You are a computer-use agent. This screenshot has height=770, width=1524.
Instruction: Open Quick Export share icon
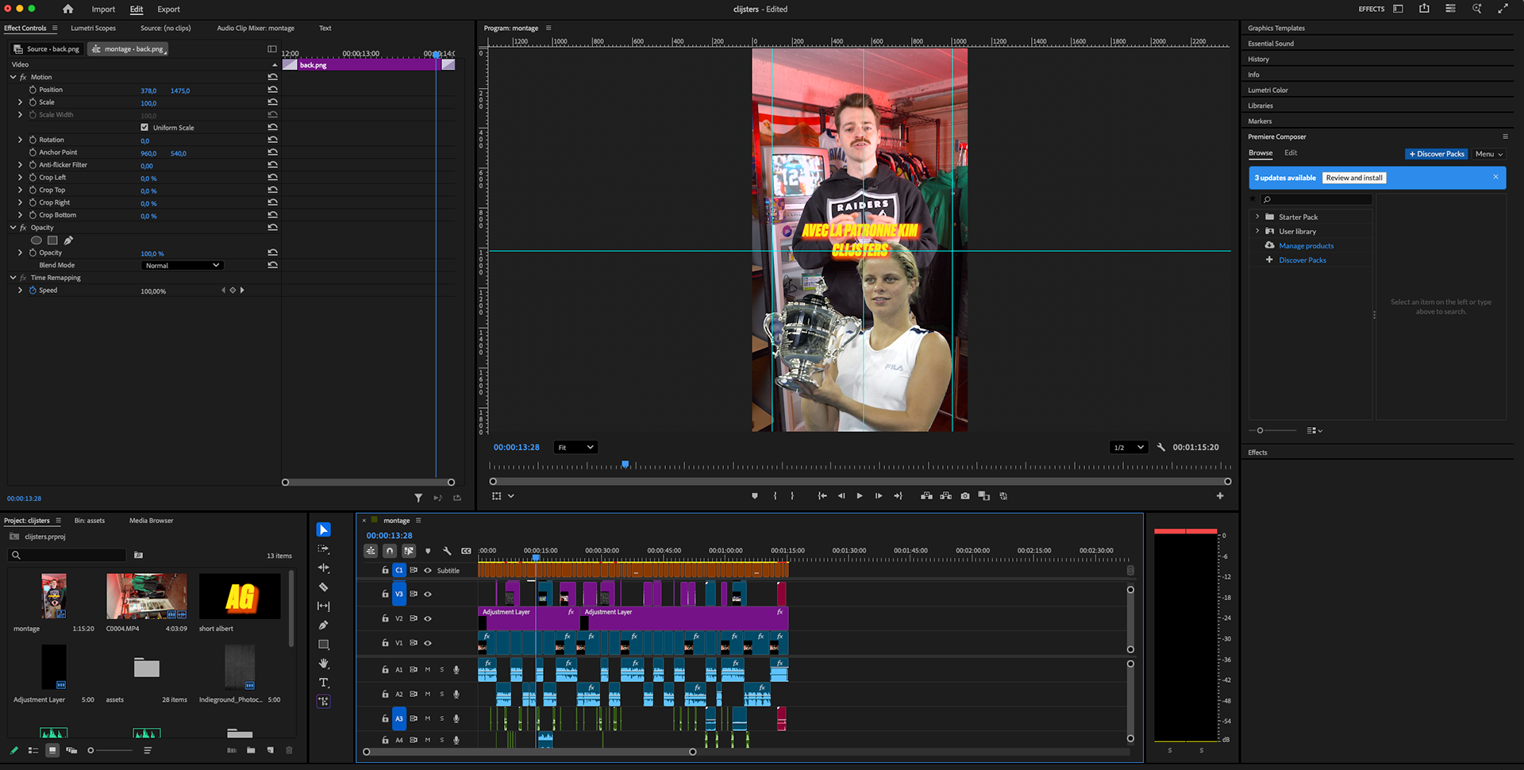point(1425,9)
